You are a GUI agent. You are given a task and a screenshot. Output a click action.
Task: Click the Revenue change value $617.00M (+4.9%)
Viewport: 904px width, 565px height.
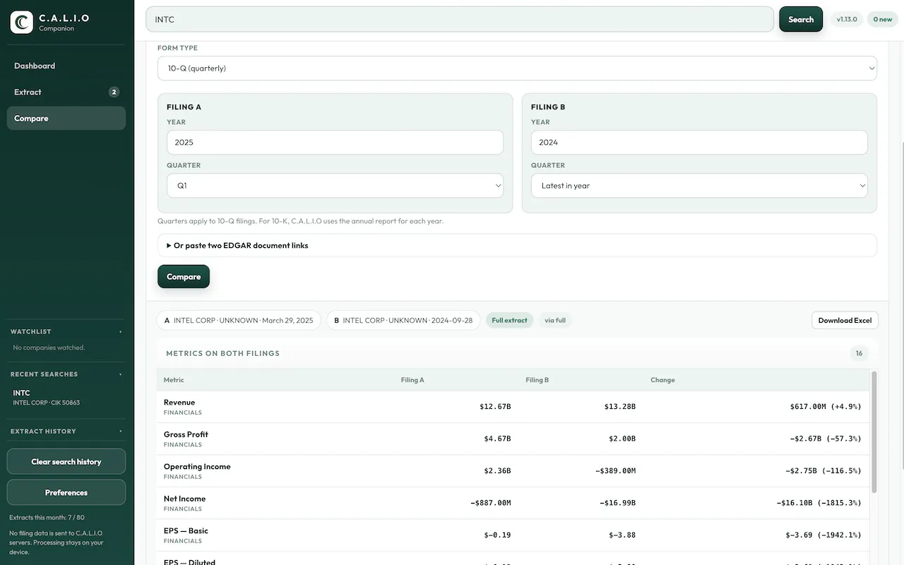[x=826, y=407]
